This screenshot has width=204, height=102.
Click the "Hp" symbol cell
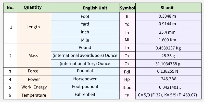127,79
